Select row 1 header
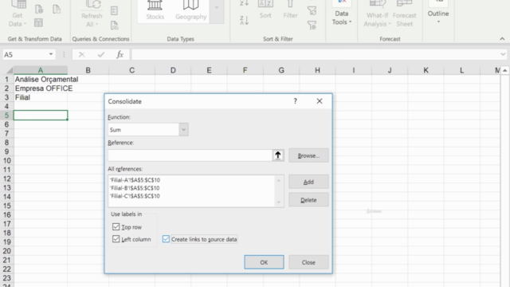Viewport: 510px width, 287px height. coord(6,80)
